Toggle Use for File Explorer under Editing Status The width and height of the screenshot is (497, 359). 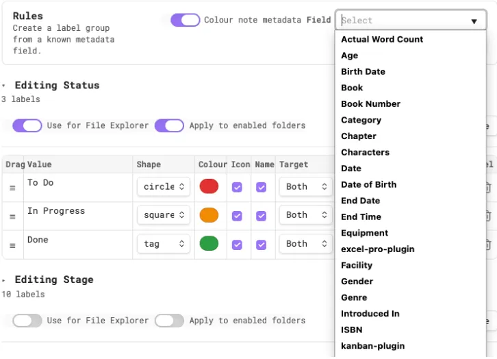tap(27, 125)
